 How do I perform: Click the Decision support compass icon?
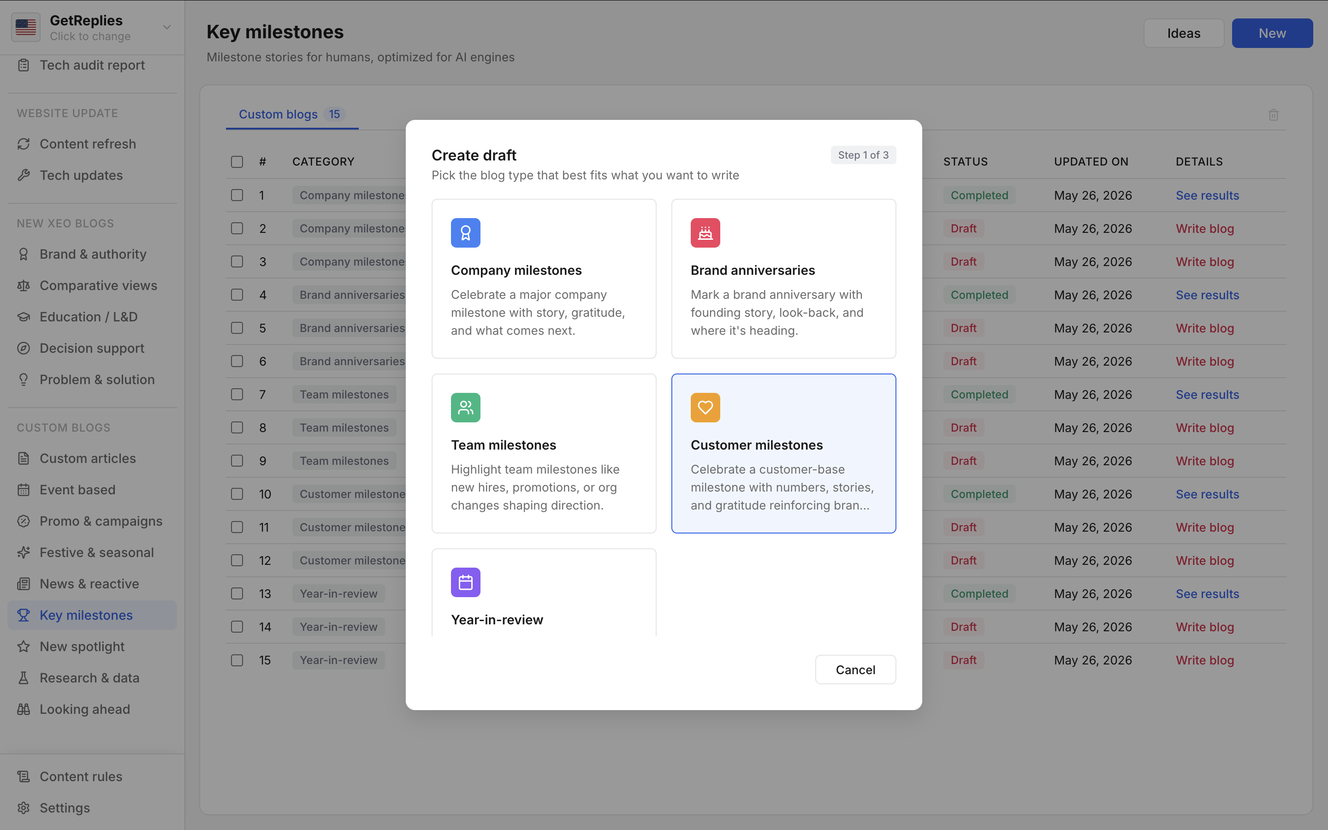[24, 348]
